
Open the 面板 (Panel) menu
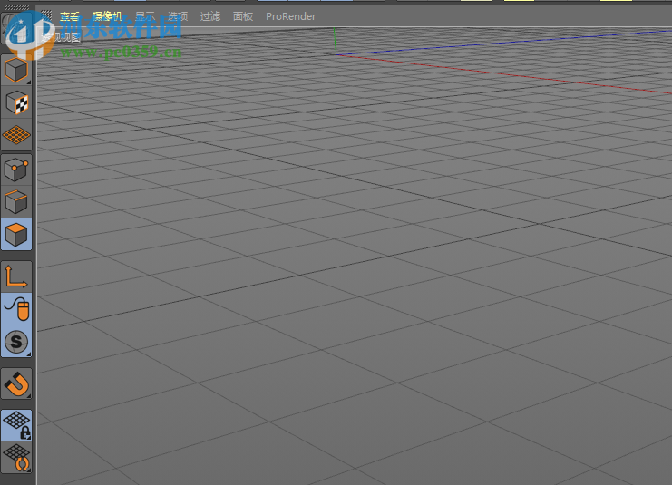[x=242, y=16]
